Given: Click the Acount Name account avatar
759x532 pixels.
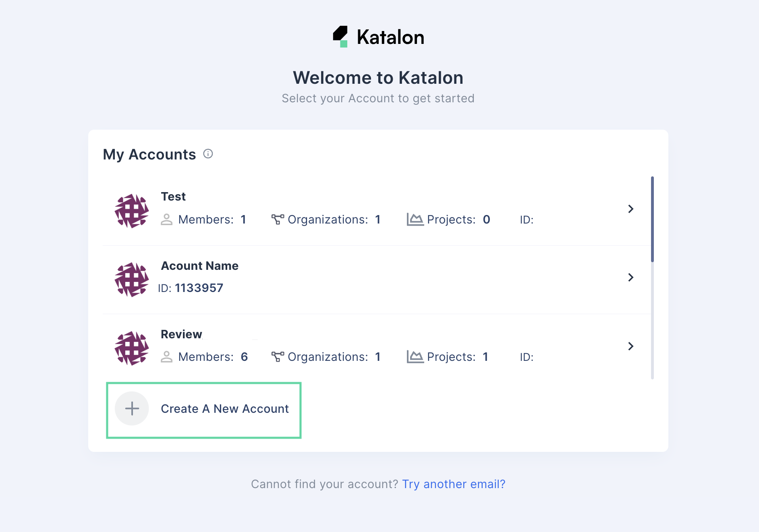Looking at the screenshot, I should pos(131,278).
